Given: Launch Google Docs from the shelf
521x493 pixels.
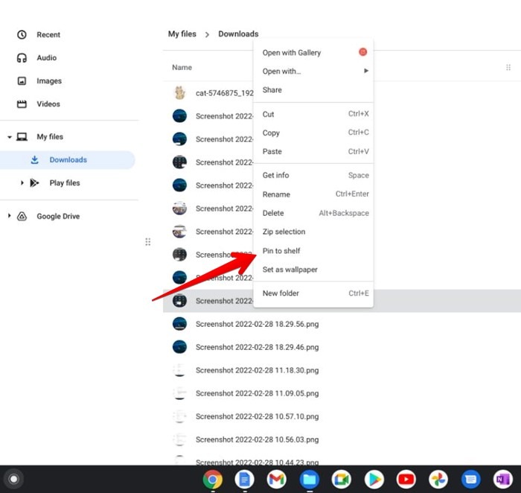Looking at the screenshot, I should click(x=244, y=479).
